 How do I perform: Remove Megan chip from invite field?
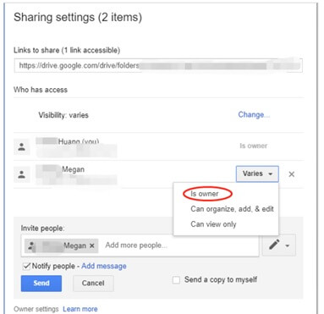(x=92, y=245)
